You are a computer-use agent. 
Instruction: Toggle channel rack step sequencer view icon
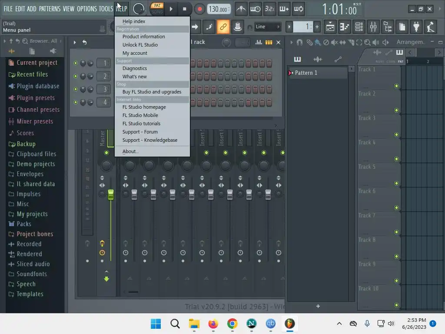269,42
